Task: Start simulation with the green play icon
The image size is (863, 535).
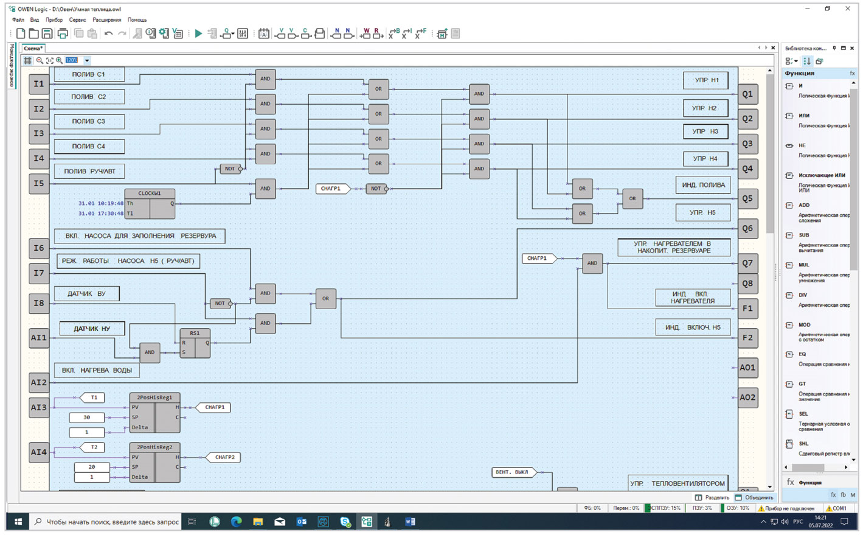Action: pyautogui.click(x=198, y=34)
